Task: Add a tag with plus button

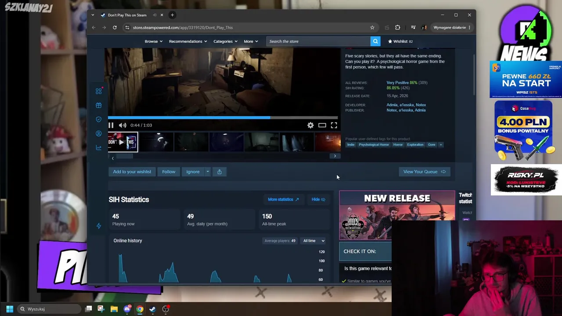Action: [x=441, y=144]
